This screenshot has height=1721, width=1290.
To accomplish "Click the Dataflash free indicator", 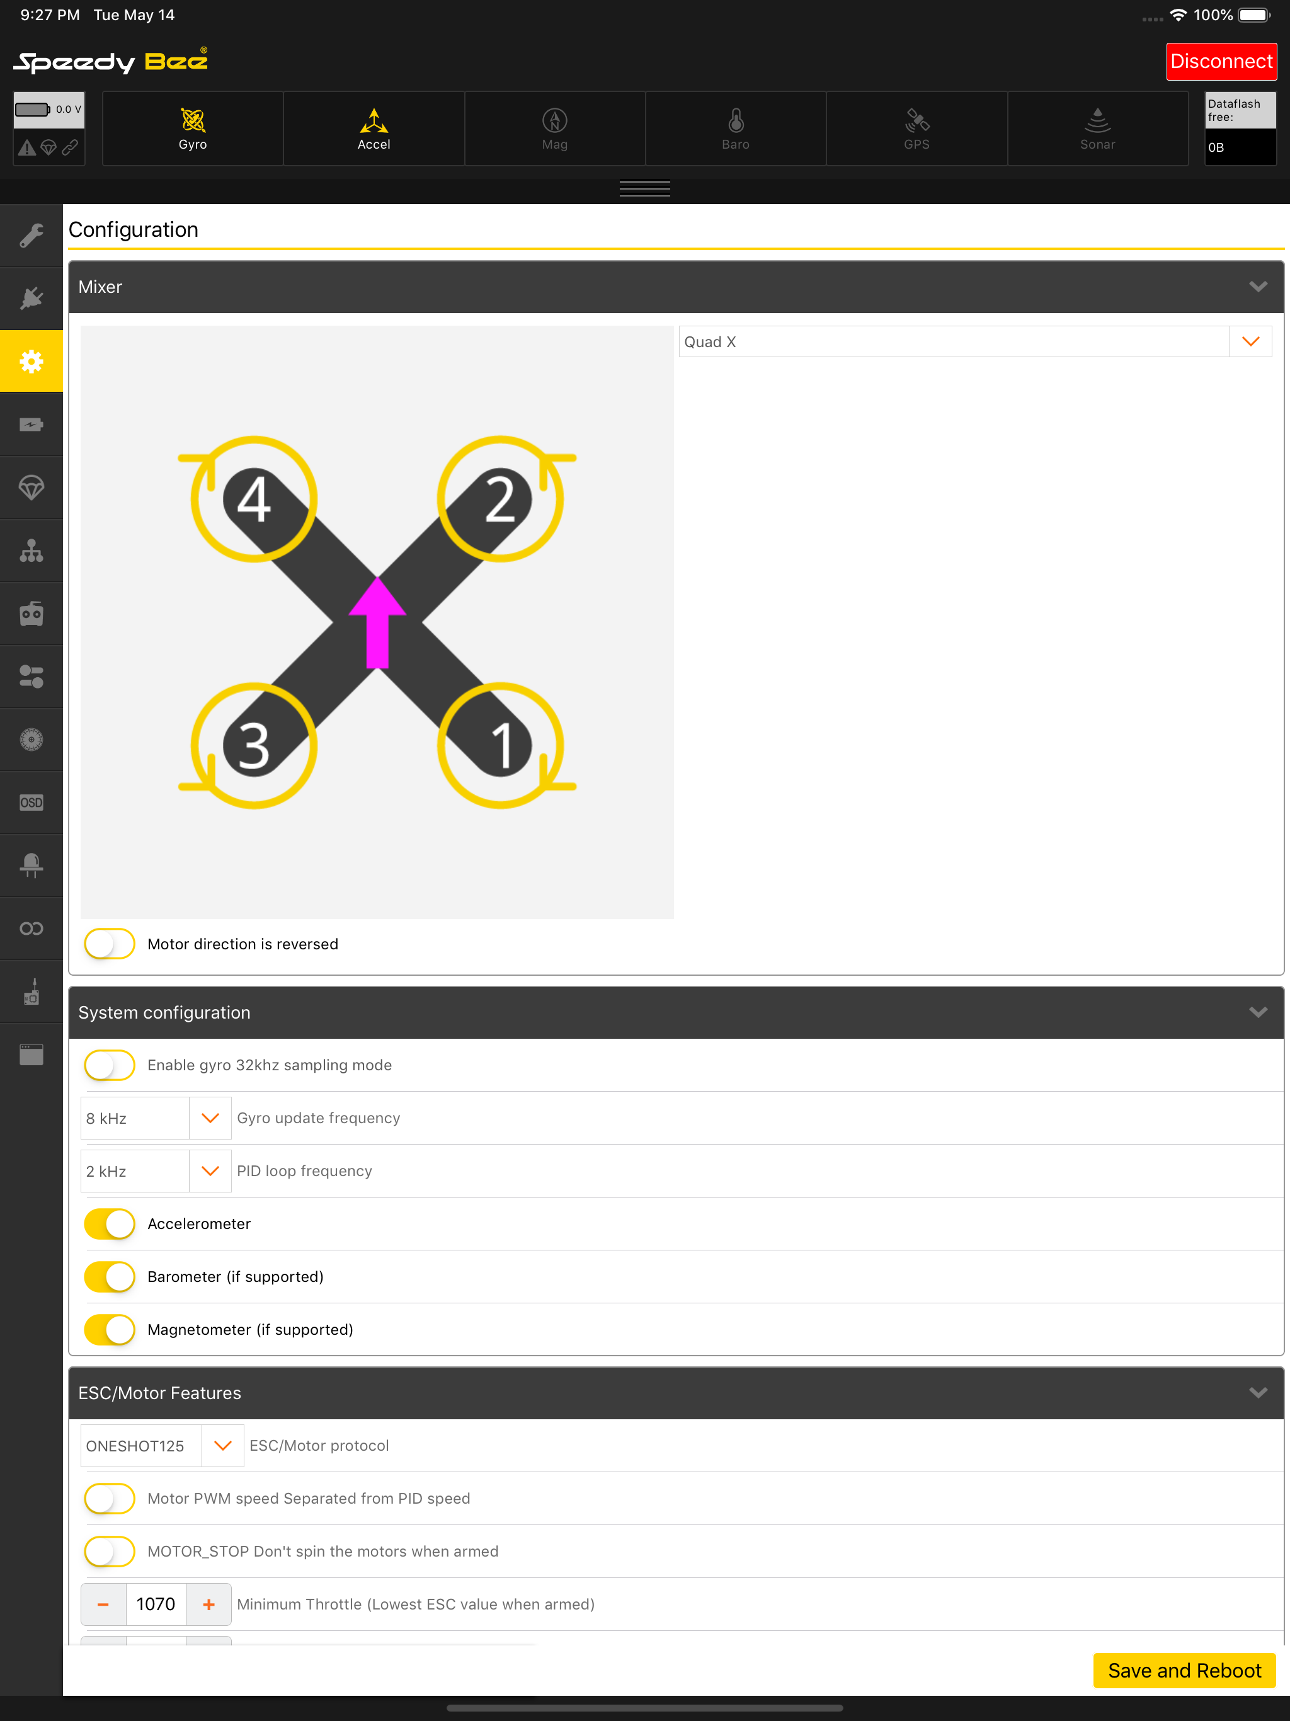I will click(x=1240, y=129).
